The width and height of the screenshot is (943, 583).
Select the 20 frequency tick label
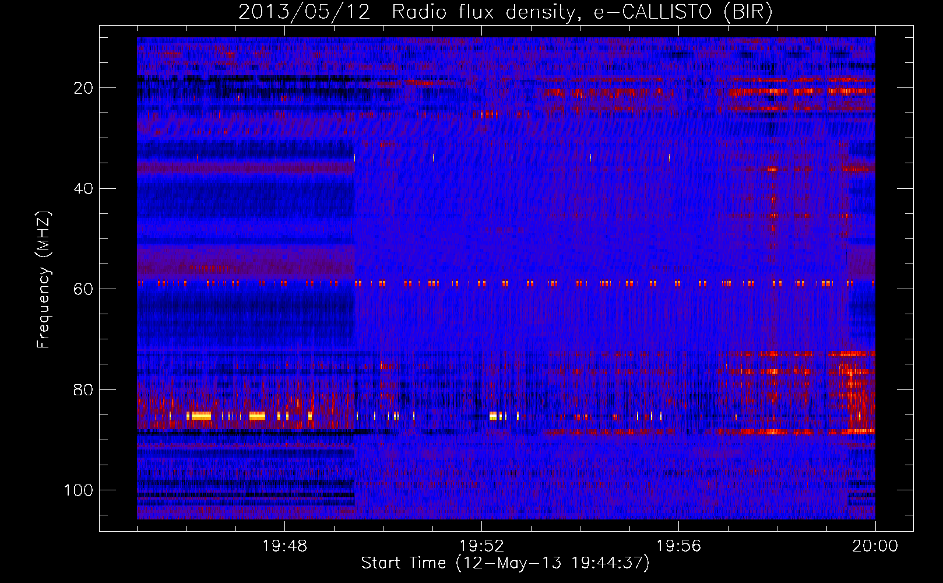tap(83, 88)
